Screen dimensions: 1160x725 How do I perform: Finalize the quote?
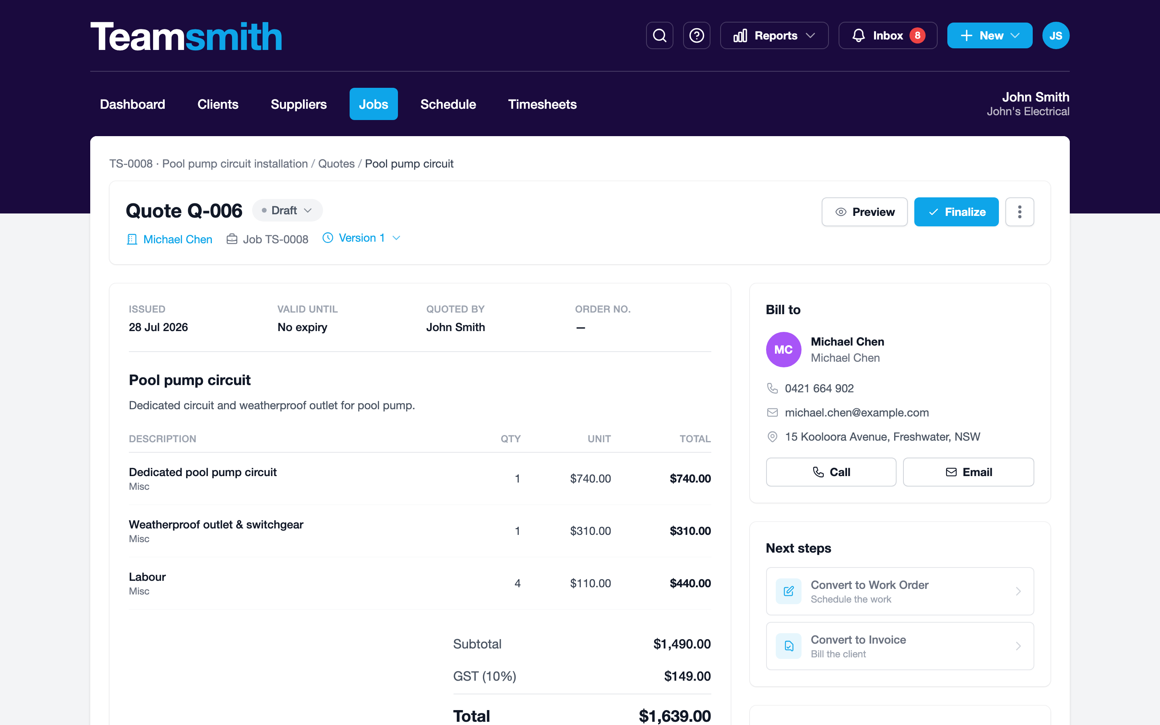pyautogui.click(x=956, y=212)
